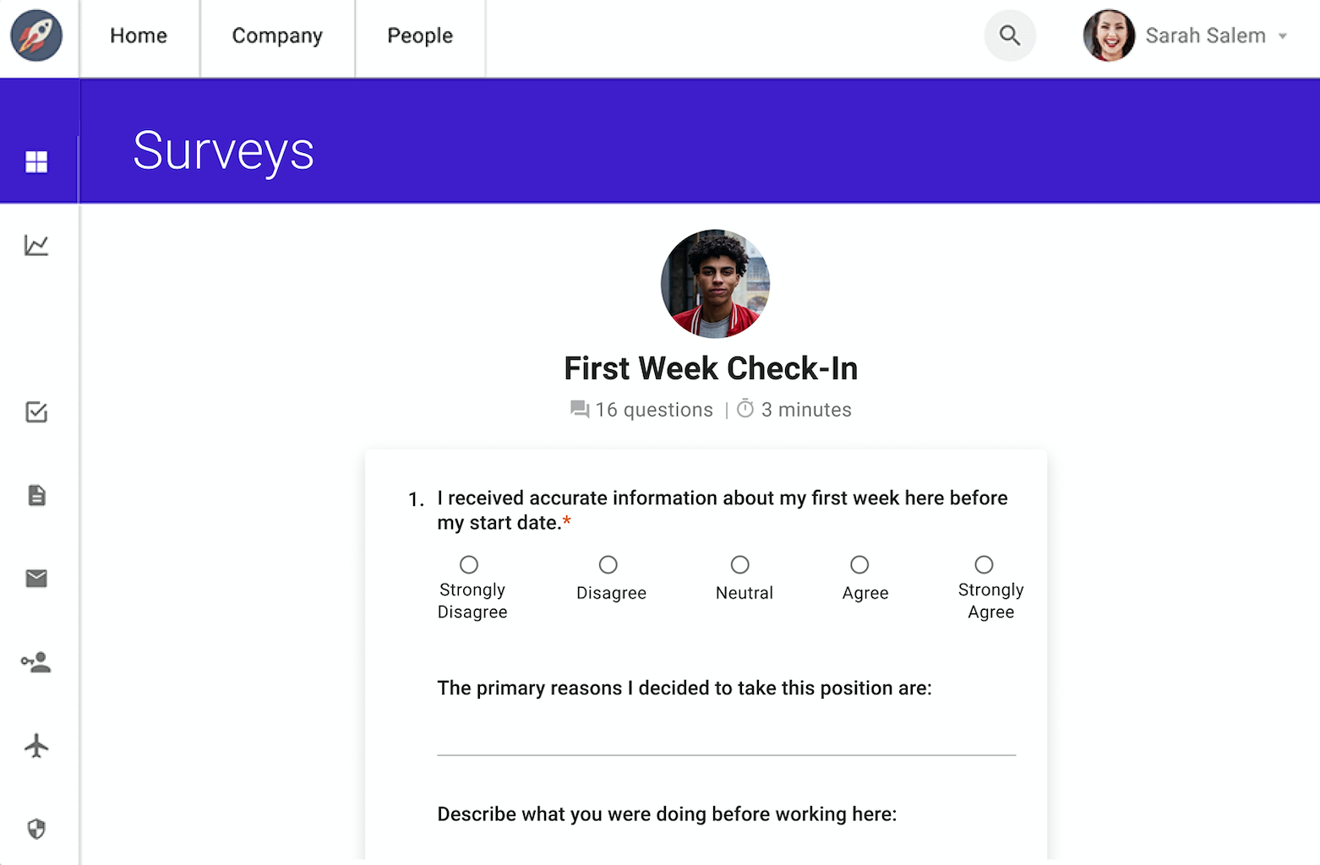Open the Company menu item
The image size is (1320, 865).
click(x=277, y=36)
